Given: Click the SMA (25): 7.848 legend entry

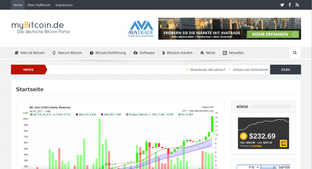Looking at the screenshot, I should [x=111, y=115].
